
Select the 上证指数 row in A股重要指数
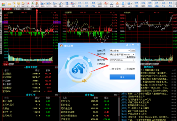pos(30,74)
